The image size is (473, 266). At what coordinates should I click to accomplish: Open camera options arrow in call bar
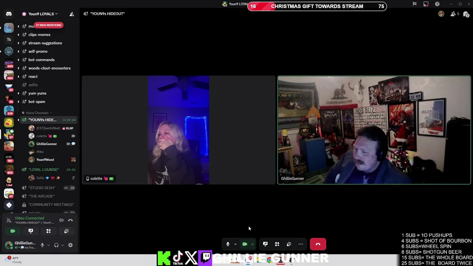click(x=252, y=244)
